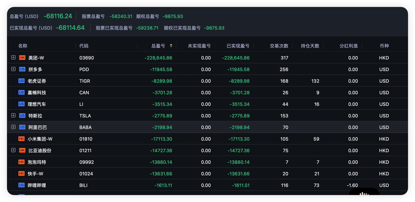Click 老虎证券 trade count 168
Viewport: 415px width, 202px height.
(x=284, y=81)
